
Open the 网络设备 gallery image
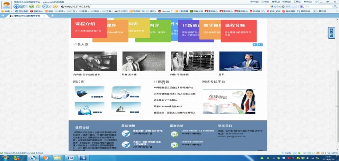pyautogui.click(x=126, y=93)
